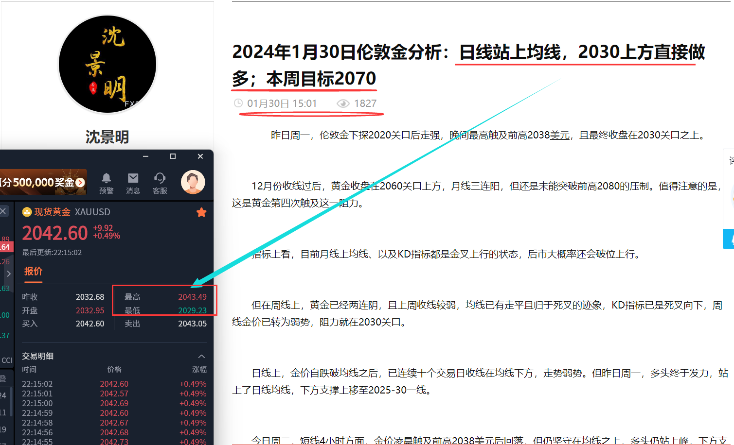This screenshot has height=445, width=734.
Task: Click the gold coin icon beside 现货黄金
Action: point(27,212)
